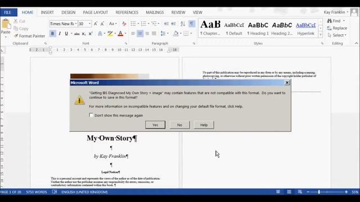Viewport: 360px width, 202px height.
Task: Justify paragraph text
Action: click(x=154, y=34)
